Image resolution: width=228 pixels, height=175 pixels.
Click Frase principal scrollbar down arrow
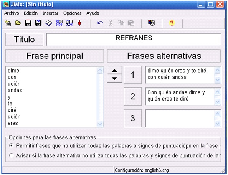point(100,124)
